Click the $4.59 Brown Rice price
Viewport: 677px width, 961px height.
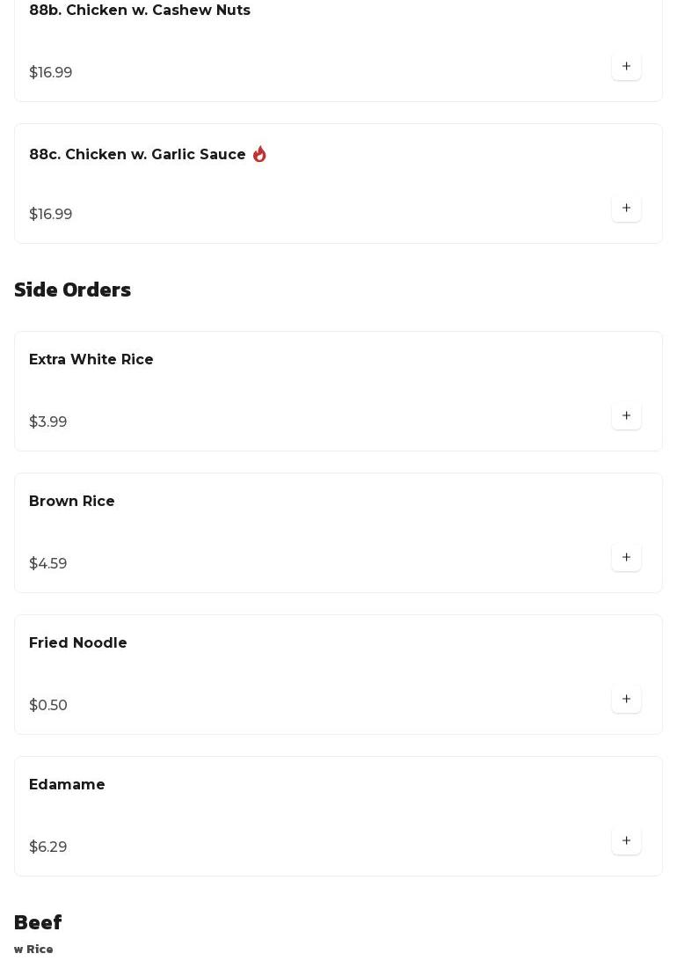[x=48, y=564]
